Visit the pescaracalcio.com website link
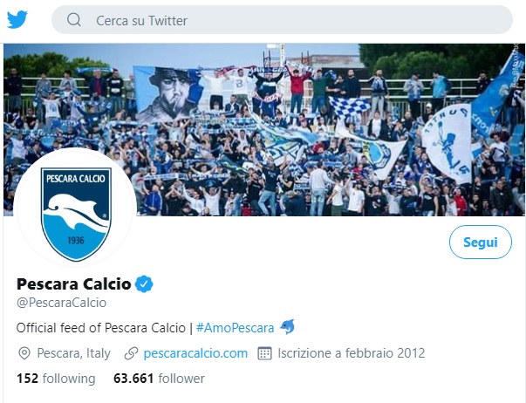Image resolution: width=526 pixels, height=403 pixels. pyautogui.click(x=195, y=353)
